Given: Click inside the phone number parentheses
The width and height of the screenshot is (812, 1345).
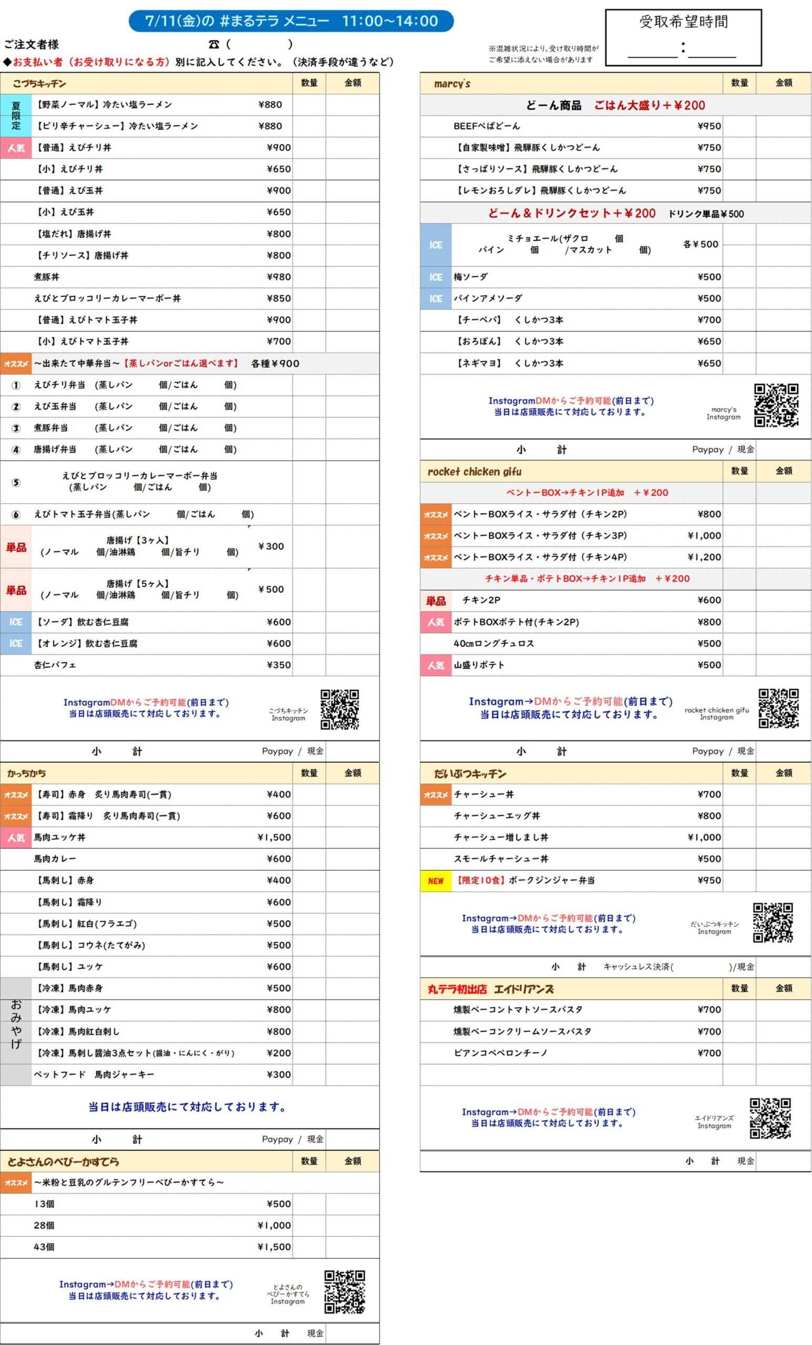Looking at the screenshot, I should point(259,44).
